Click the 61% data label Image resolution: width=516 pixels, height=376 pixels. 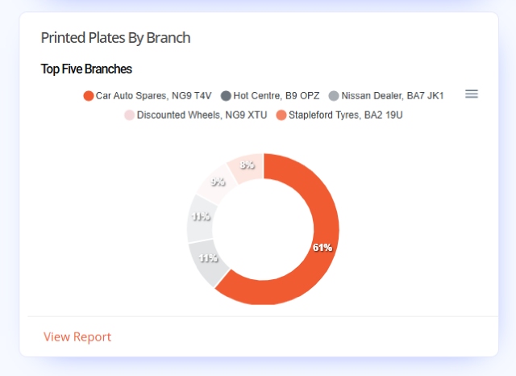coord(322,248)
